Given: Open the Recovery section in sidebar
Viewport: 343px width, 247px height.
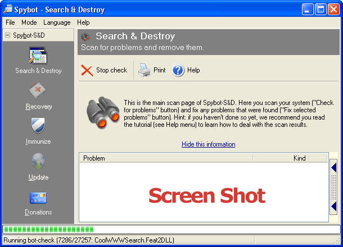Looking at the screenshot, I should 38,91.
